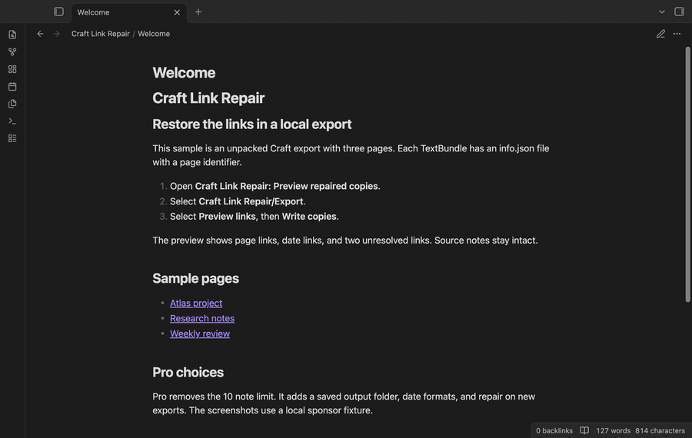Click Craft Link Repair breadcrumb folder
This screenshot has width=692, height=438.
coord(101,34)
